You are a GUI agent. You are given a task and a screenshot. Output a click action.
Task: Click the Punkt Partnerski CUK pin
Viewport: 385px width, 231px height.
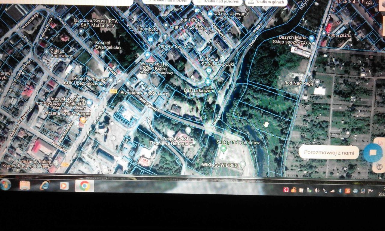click(111, 80)
